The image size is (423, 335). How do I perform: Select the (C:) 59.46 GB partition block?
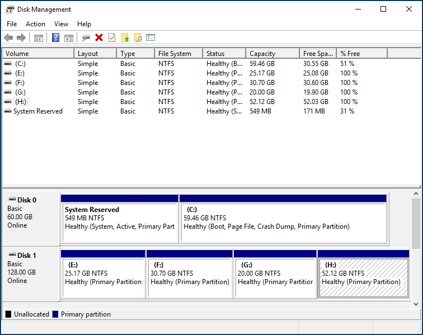pyautogui.click(x=284, y=219)
